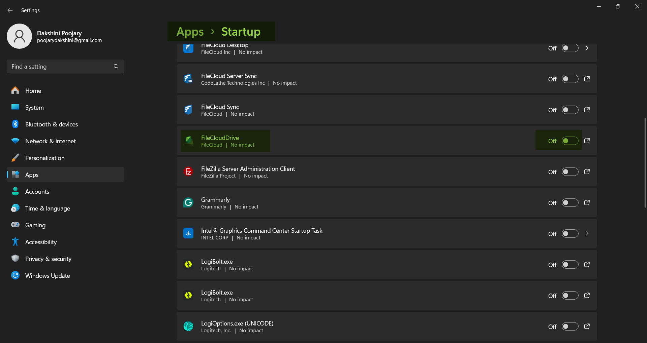Screen dimensions: 647x343
Task: Click the search magnifier icon
Action: click(x=116, y=66)
